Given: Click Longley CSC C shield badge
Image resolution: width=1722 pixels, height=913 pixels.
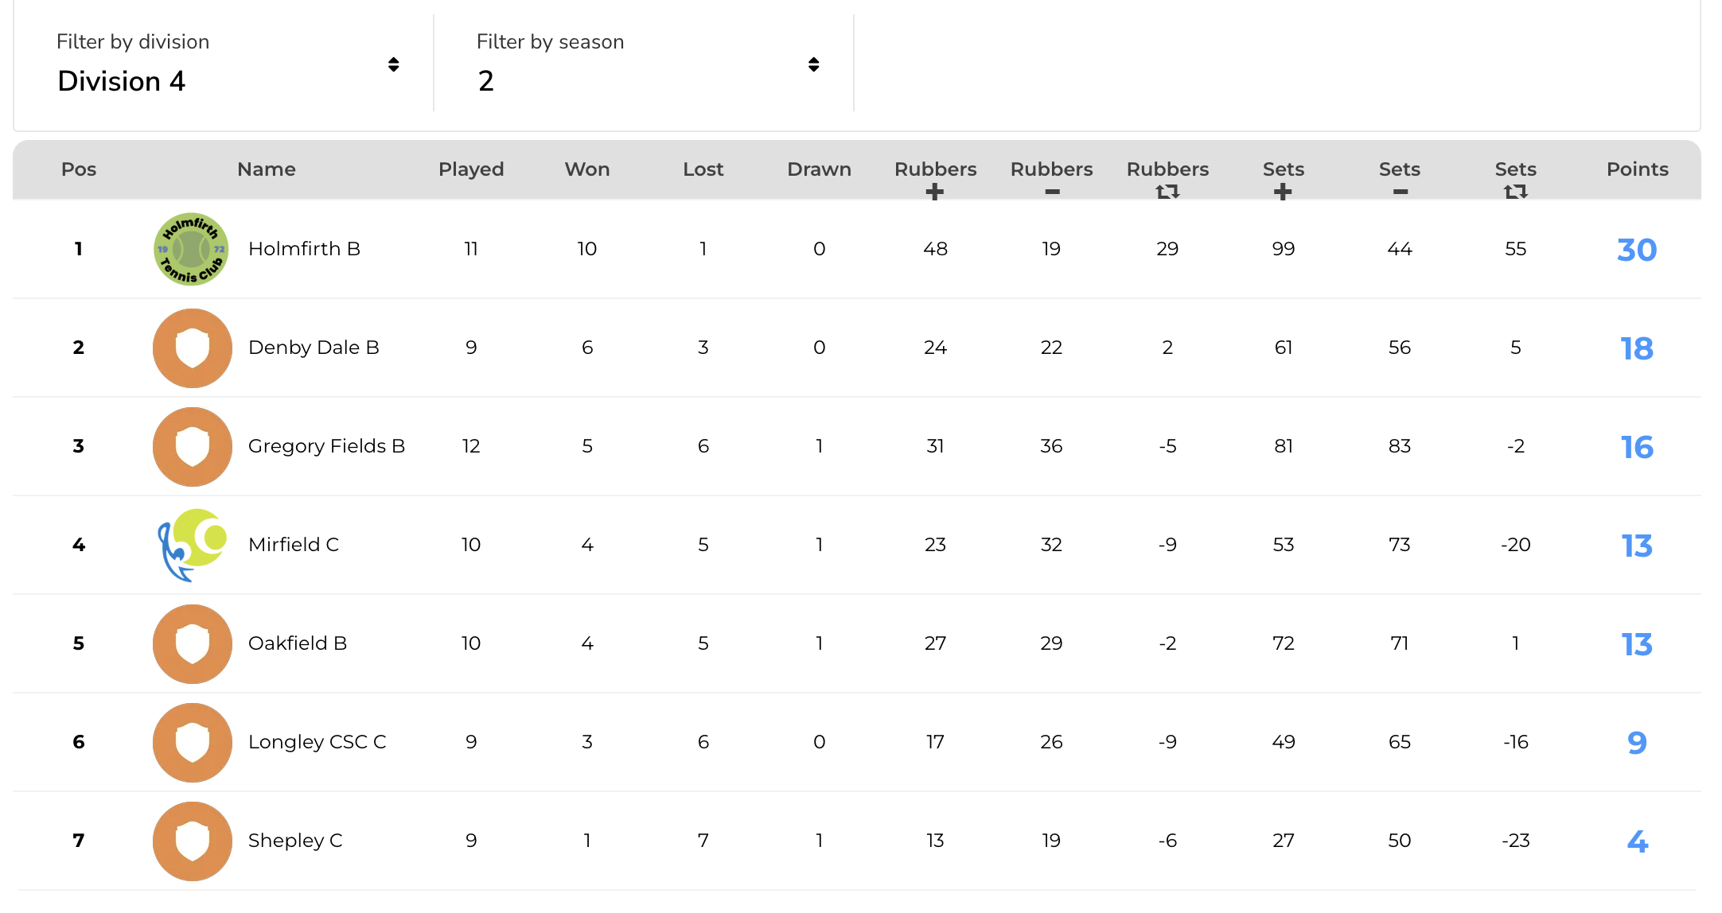Looking at the screenshot, I should (192, 743).
